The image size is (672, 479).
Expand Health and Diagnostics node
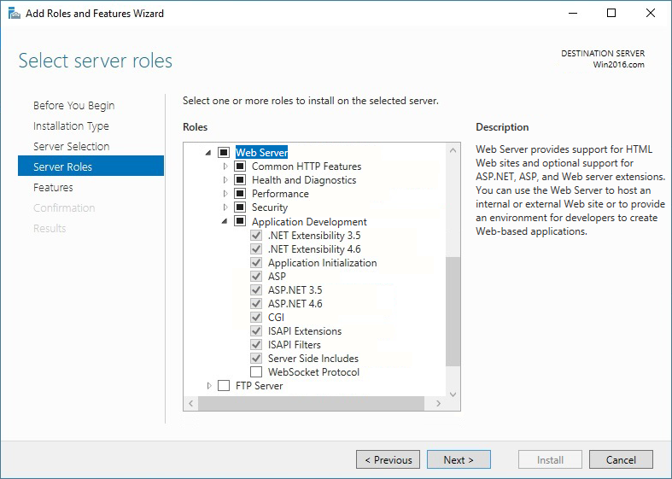225,180
